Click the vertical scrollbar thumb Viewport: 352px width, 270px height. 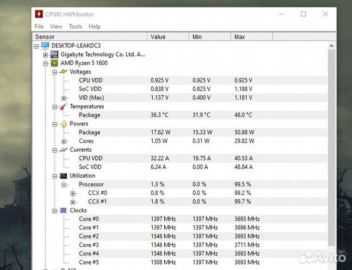click(x=331, y=147)
